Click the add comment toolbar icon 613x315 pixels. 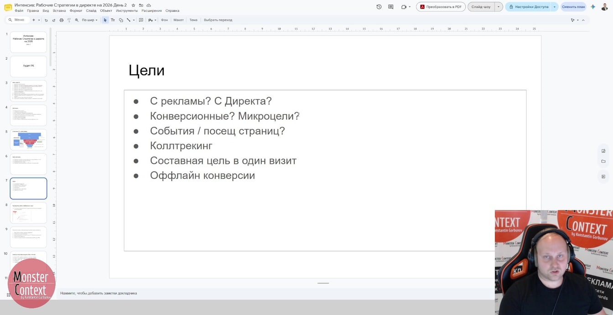pyautogui.click(x=141, y=20)
